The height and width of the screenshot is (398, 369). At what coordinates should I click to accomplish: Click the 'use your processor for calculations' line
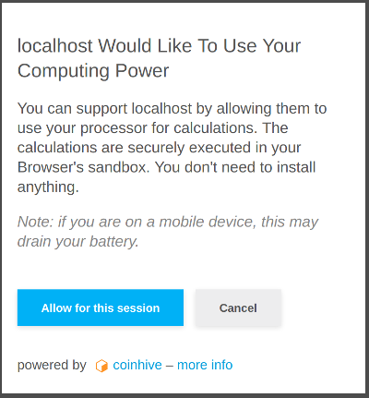[x=153, y=128]
